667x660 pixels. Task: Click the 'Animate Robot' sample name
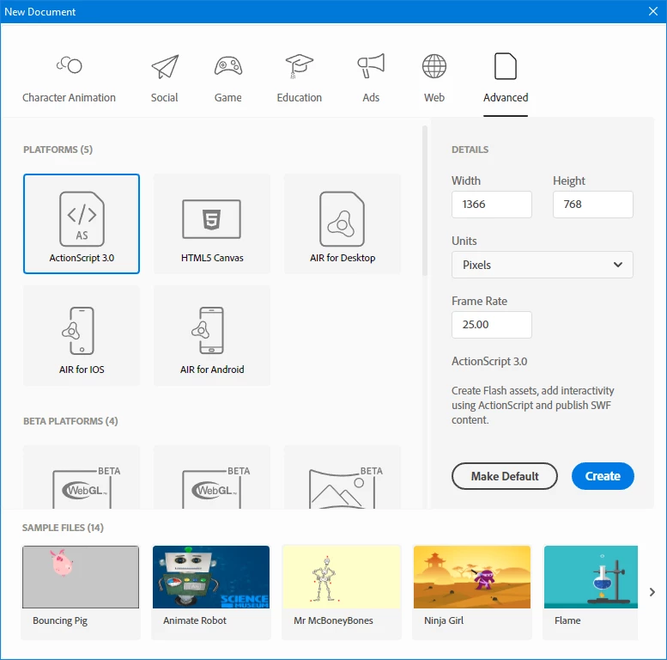point(195,620)
